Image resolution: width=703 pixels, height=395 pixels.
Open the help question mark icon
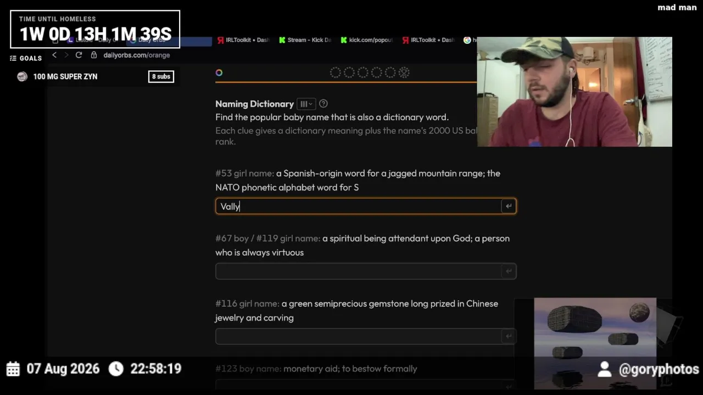pyautogui.click(x=323, y=104)
